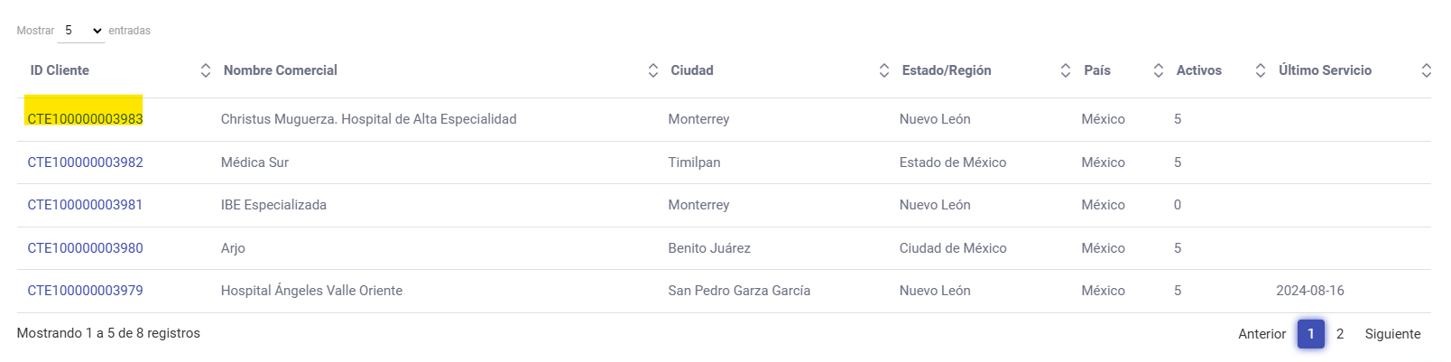Click the Anterior pagination button

[1262, 334]
